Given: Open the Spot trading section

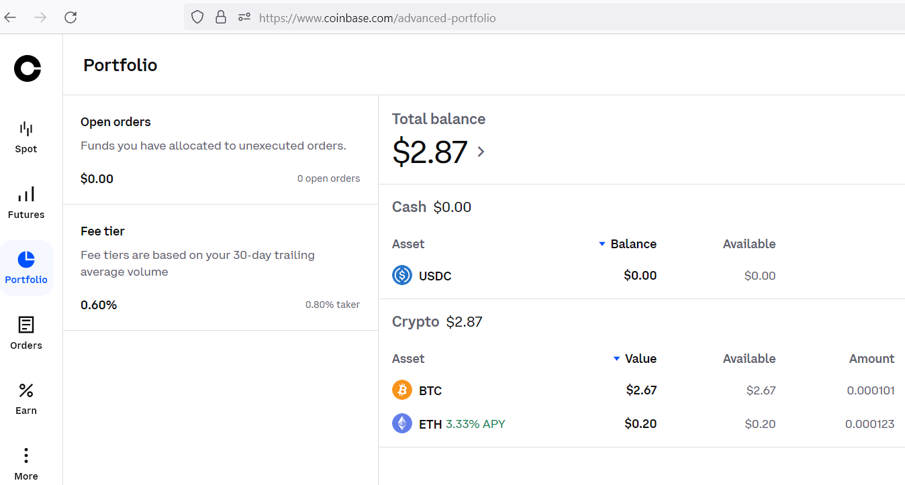Looking at the screenshot, I should pos(26,137).
